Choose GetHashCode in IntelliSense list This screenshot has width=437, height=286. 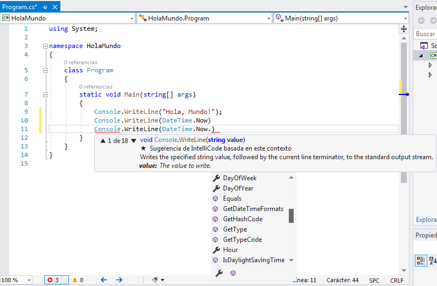pyautogui.click(x=242, y=219)
